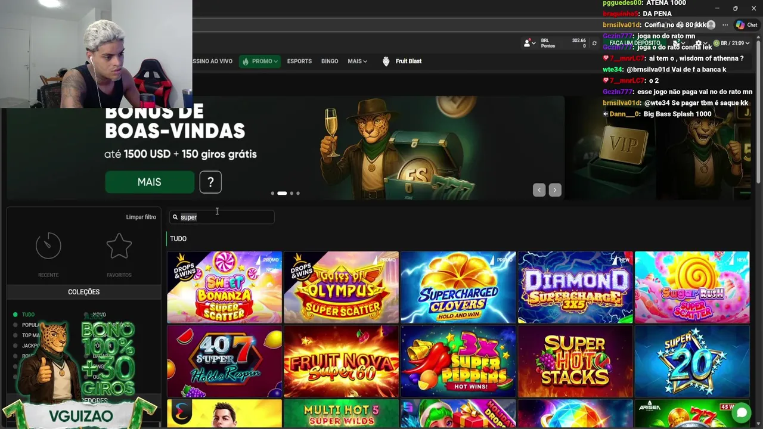Refresh the balance with the reload icon
Screen dimensions: 763x429
point(594,43)
